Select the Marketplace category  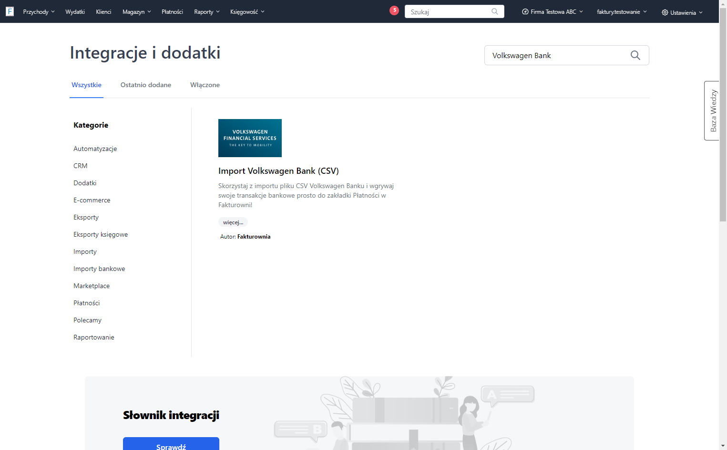[x=92, y=286]
